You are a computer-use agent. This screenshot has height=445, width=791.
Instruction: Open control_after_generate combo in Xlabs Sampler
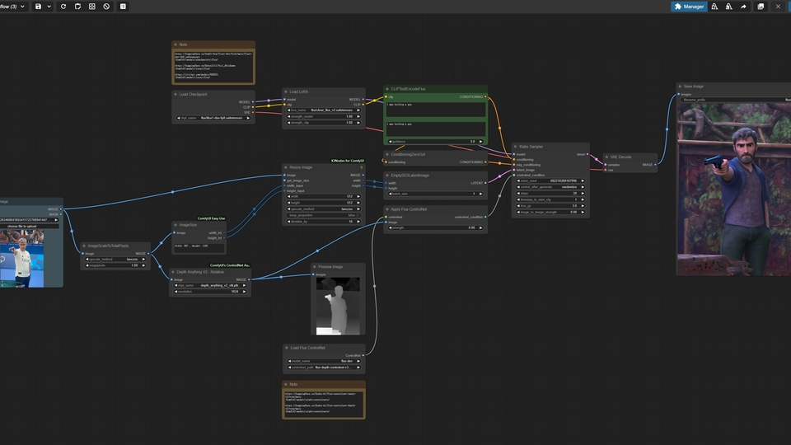tap(550, 187)
